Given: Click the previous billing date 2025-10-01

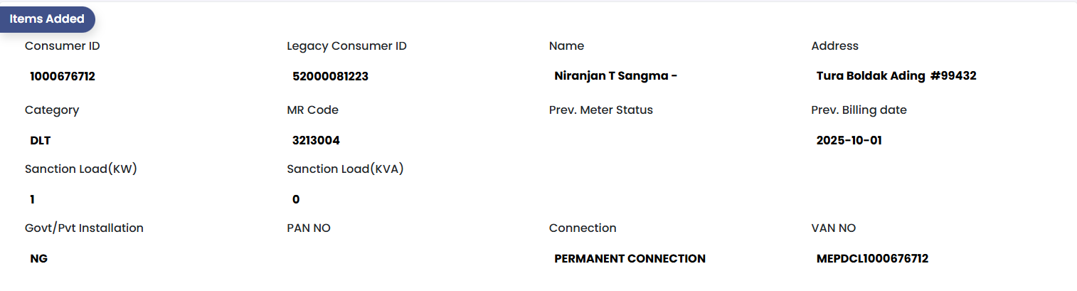Looking at the screenshot, I should coord(849,140).
